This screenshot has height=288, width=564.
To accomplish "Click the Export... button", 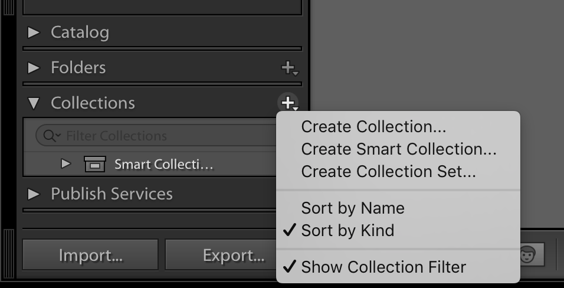I will 221,254.
